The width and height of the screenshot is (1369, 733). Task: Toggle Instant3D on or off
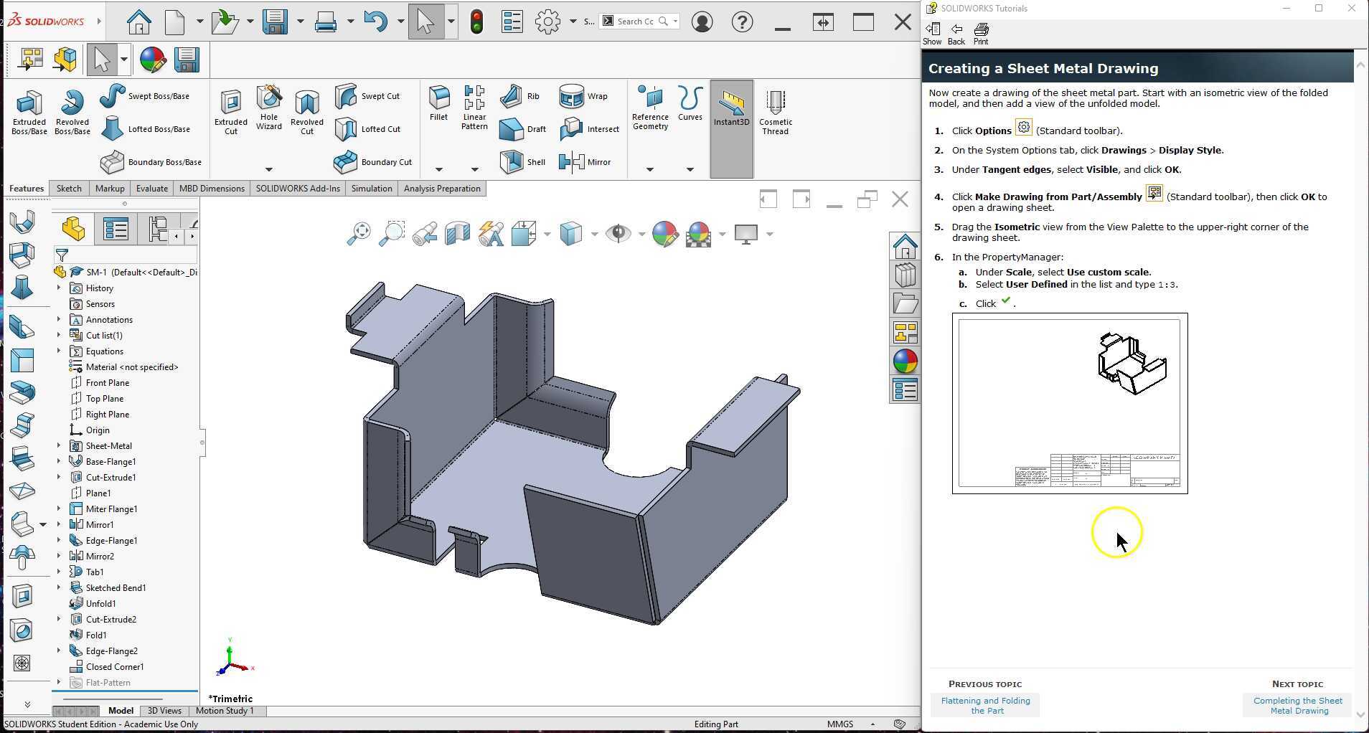coord(731,108)
